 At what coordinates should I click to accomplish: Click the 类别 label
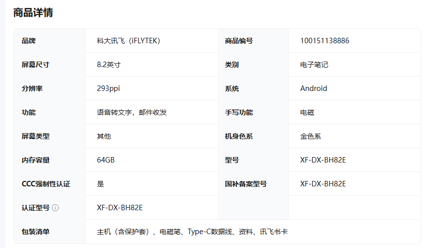232,65
